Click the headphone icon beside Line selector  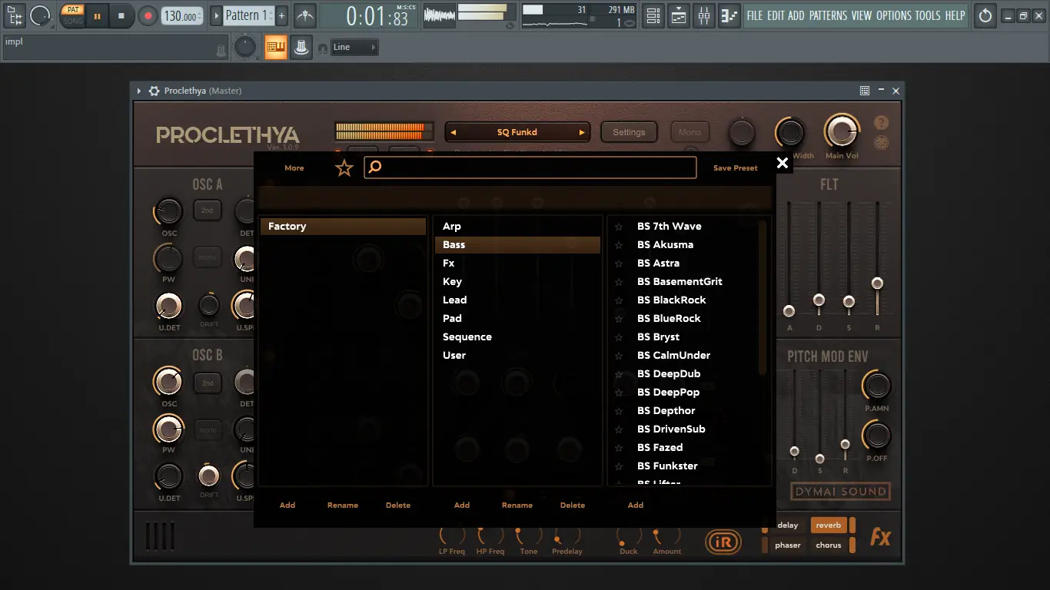pyautogui.click(x=321, y=48)
